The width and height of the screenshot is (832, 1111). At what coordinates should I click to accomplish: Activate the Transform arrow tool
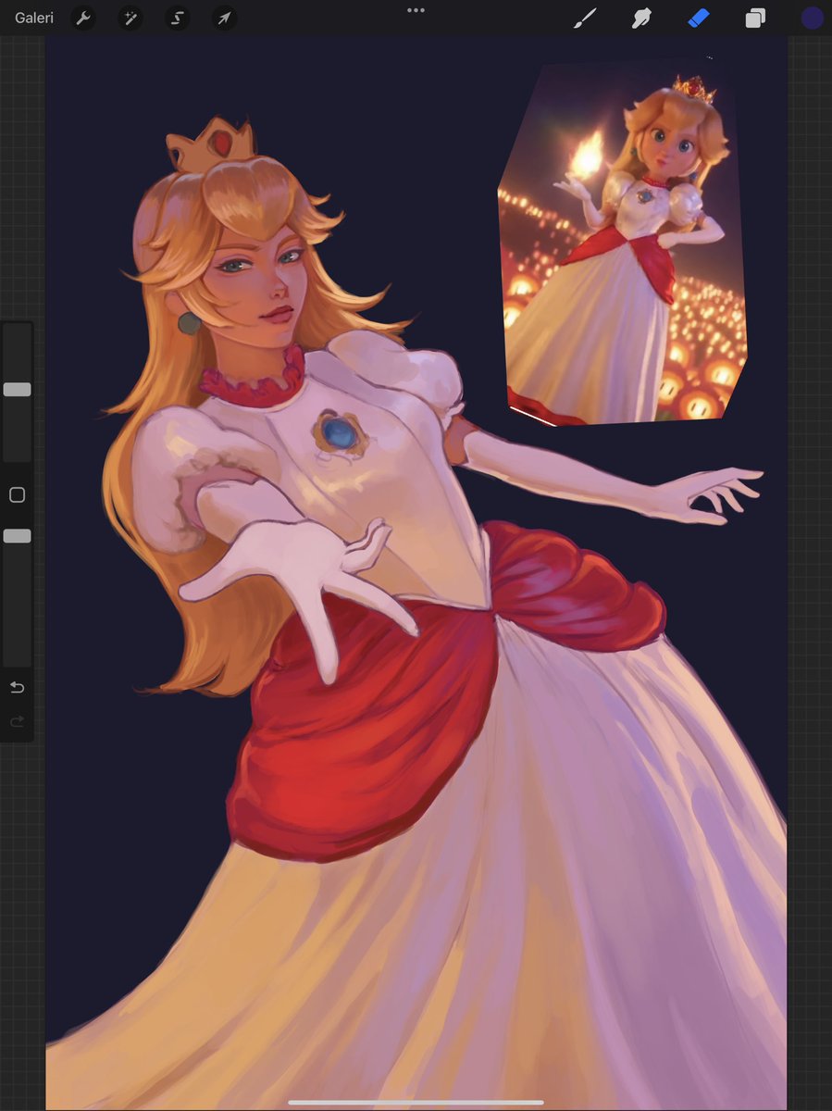pos(224,18)
